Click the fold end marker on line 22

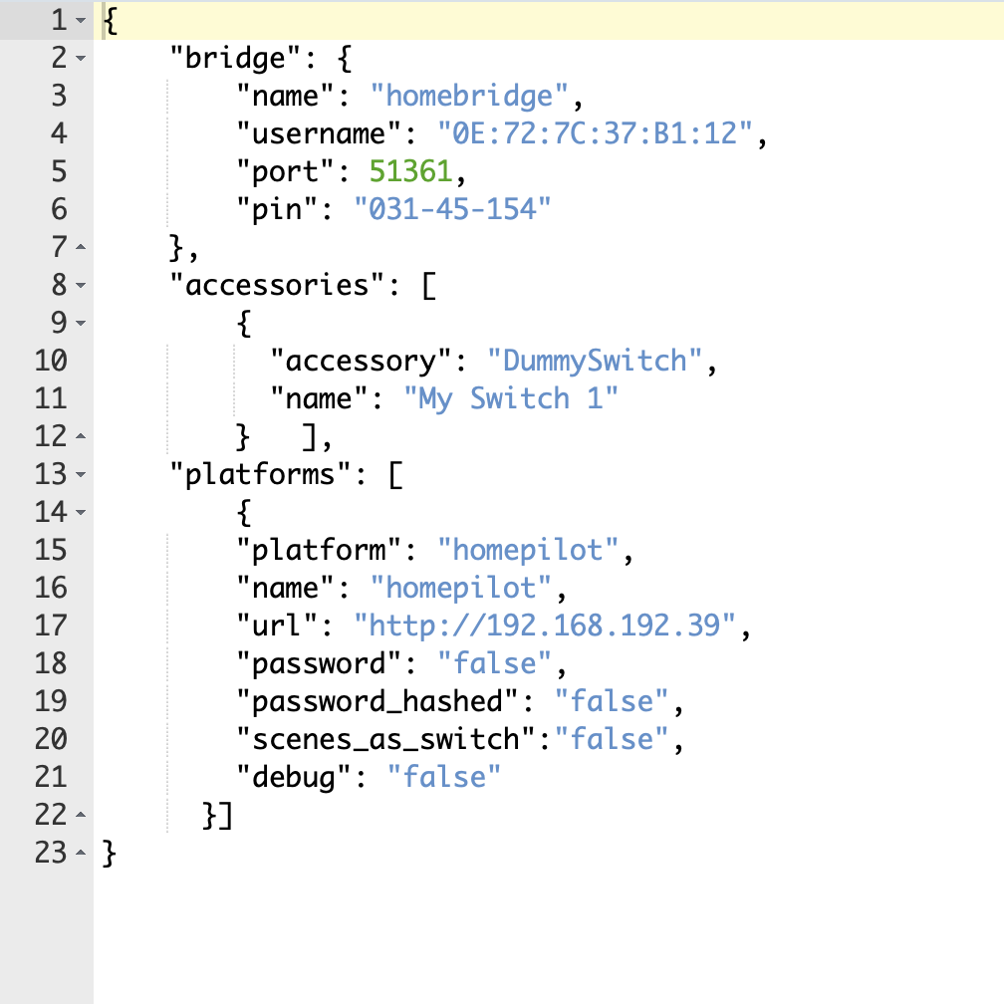click(x=81, y=816)
